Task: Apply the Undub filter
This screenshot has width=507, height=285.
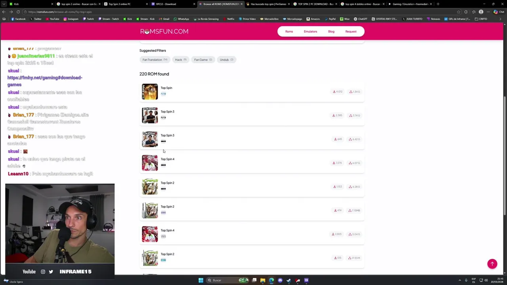Action: 227,60
